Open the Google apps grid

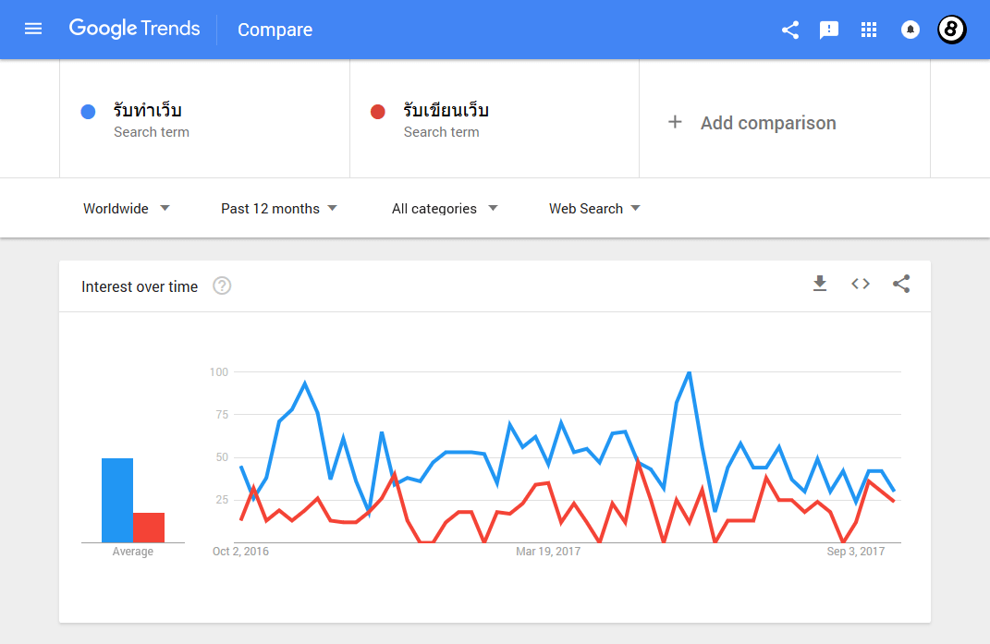tap(868, 30)
